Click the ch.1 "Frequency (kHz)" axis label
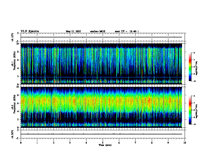 (15, 61)
